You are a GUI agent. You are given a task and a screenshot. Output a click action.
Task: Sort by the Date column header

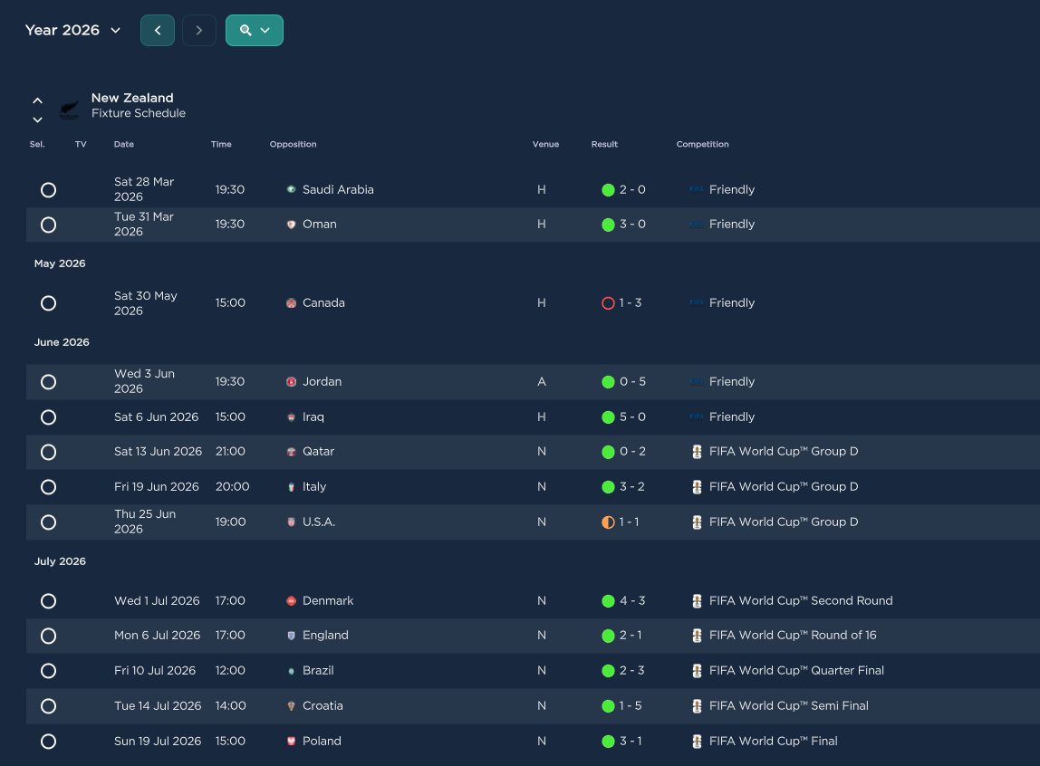point(123,144)
